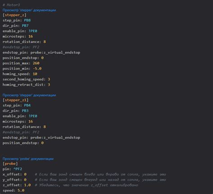Viewport: 213px width, 194px height.
Task: Place cursor on 'dir_pin: PB7' line
Action: 15,26
